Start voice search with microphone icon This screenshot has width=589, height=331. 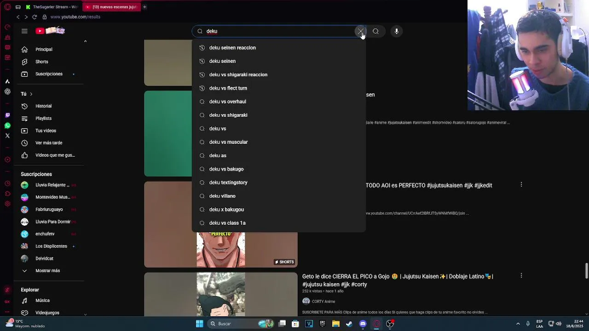click(397, 31)
